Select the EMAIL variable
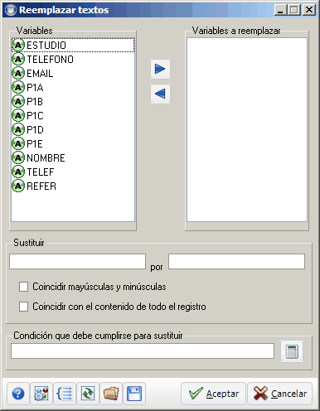This screenshot has width=320, height=411. (73, 74)
